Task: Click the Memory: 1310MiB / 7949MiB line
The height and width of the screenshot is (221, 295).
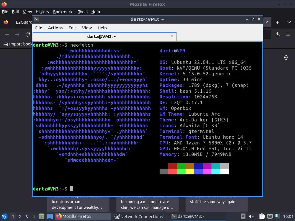Action: [195, 154]
